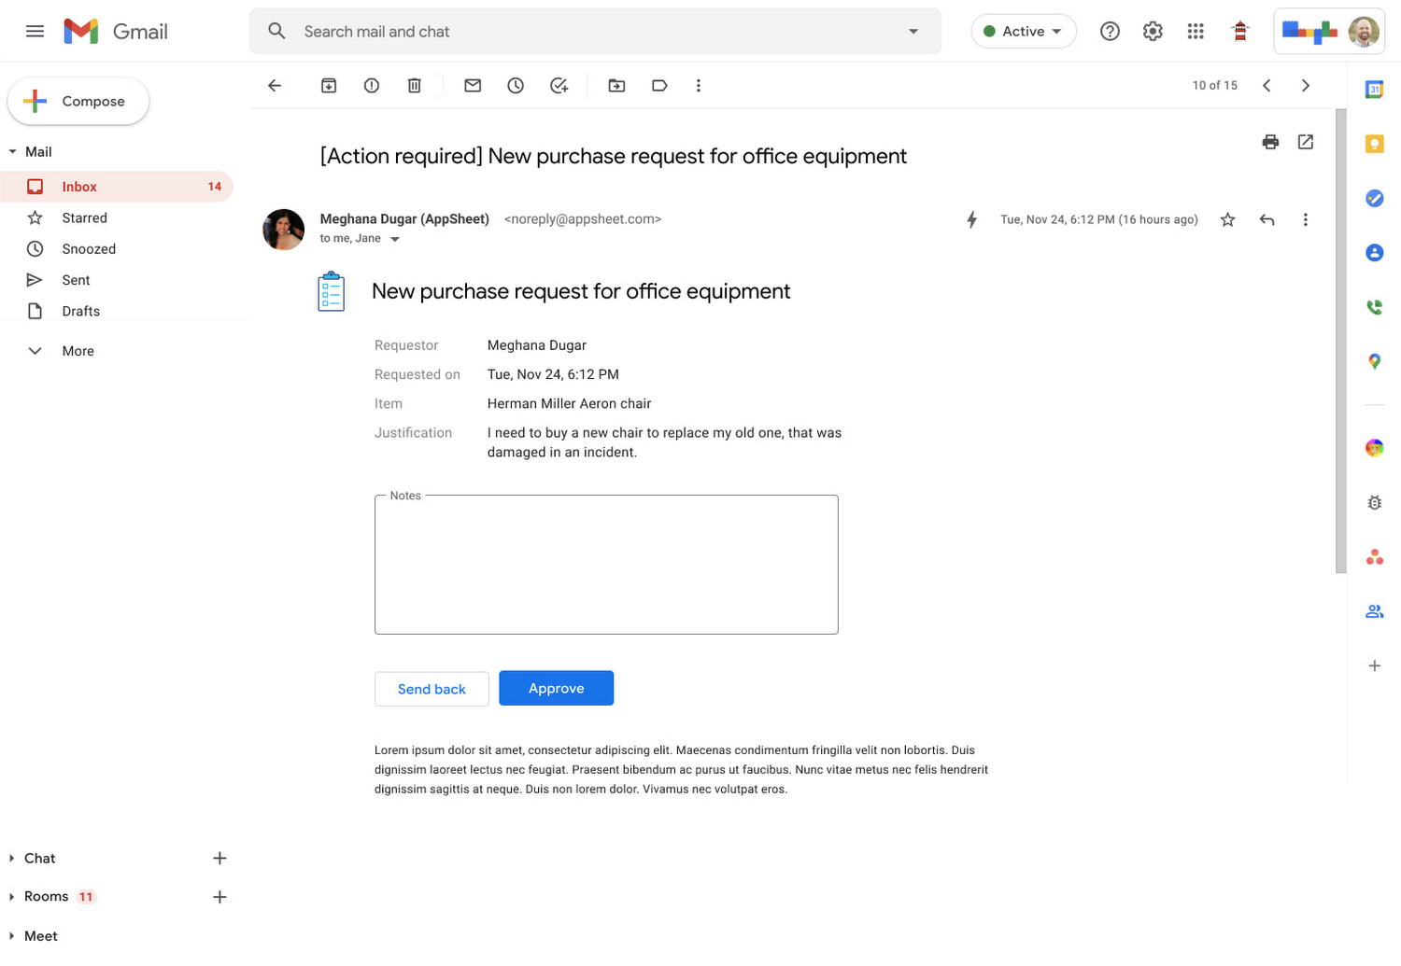The image size is (1401, 966).
Task: Open toolbar more options menu
Action: click(x=699, y=85)
